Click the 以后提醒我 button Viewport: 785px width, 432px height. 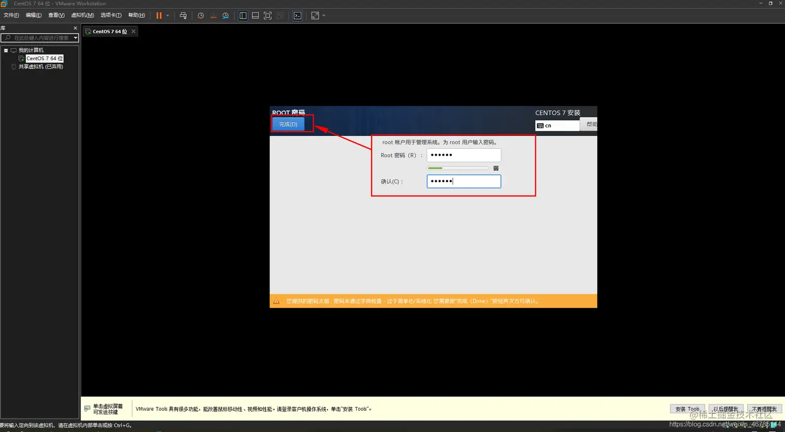click(x=726, y=409)
